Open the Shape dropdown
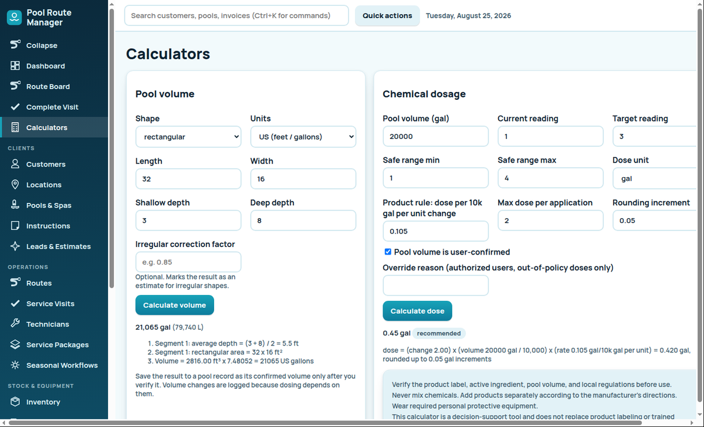Viewport: 704px width, 427px height. [x=188, y=137]
